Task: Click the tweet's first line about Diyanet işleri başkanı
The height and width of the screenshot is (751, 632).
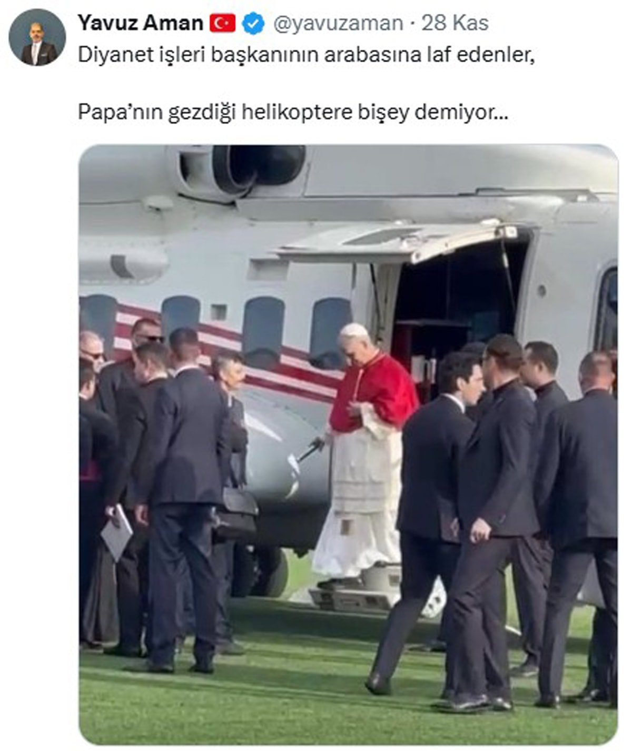Action: [306, 55]
